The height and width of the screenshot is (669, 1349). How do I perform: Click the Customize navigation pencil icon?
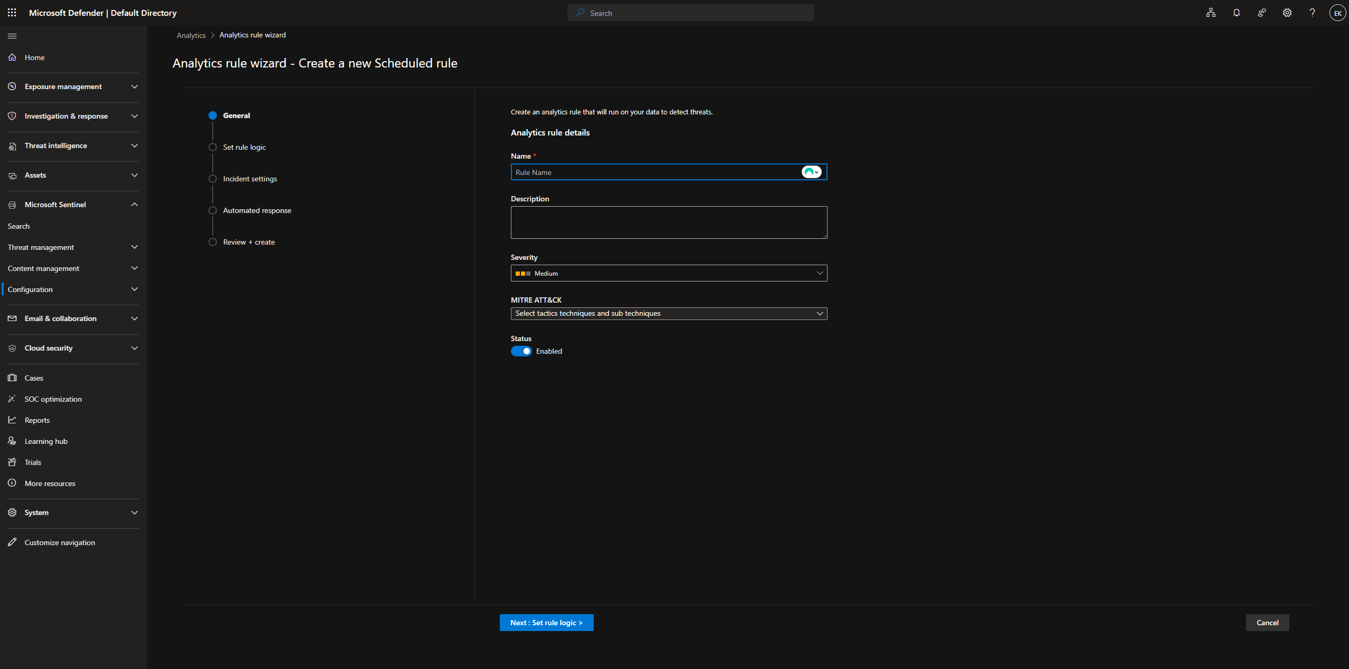click(x=12, y=542)
